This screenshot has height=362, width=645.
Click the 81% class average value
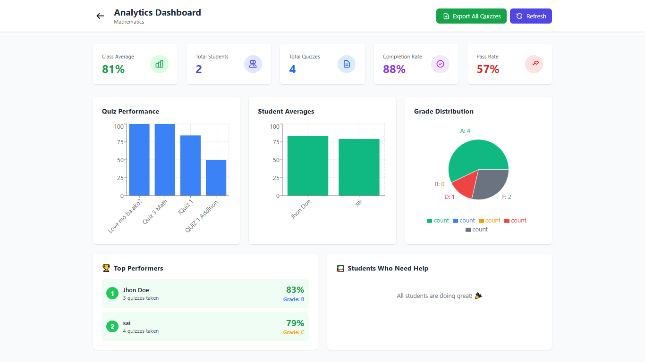click(113, 69)
